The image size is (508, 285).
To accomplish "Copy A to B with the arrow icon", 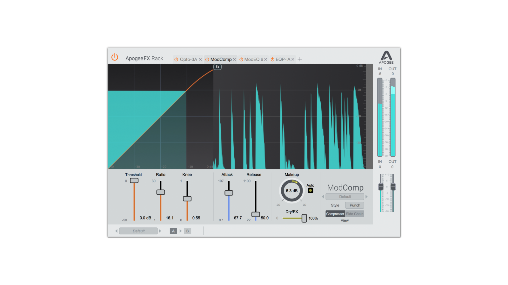I will coord(181,231).
